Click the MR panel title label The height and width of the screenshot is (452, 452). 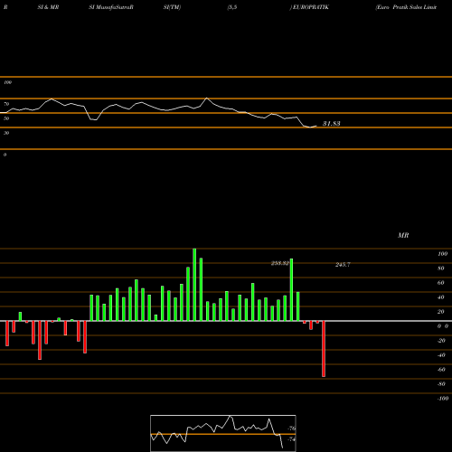[403, 235]
